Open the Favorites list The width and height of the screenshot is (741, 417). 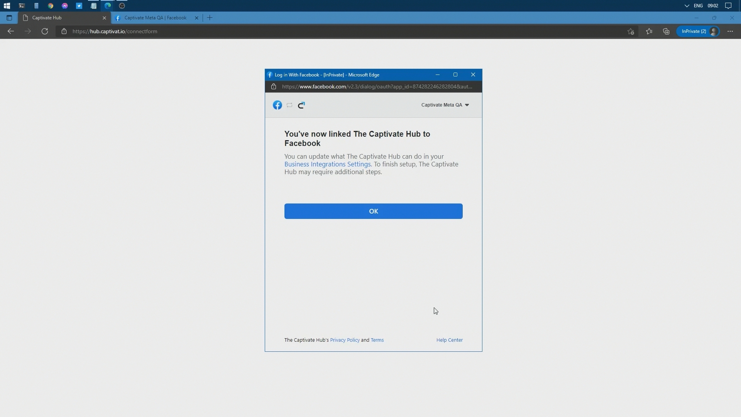click(x=649, y=31)
